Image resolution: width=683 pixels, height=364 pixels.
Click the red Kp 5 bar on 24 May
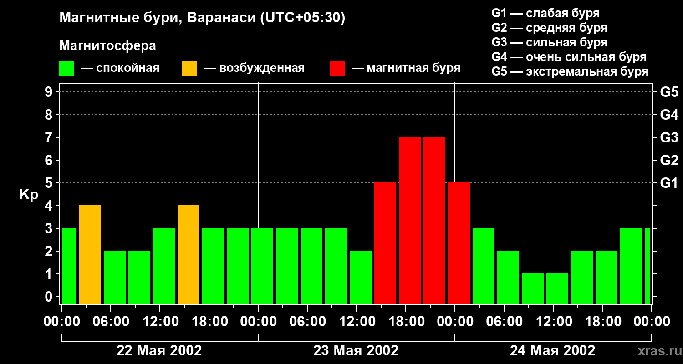(x=459, y=243)
